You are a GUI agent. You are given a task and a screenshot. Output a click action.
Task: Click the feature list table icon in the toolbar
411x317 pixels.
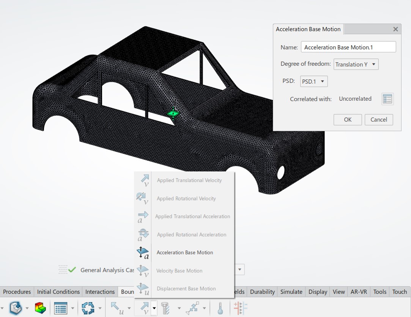61,308
